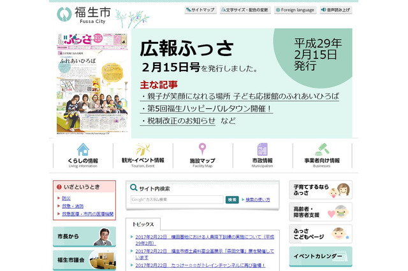Open the 市長から mayor banner

[x=84, y=237]
